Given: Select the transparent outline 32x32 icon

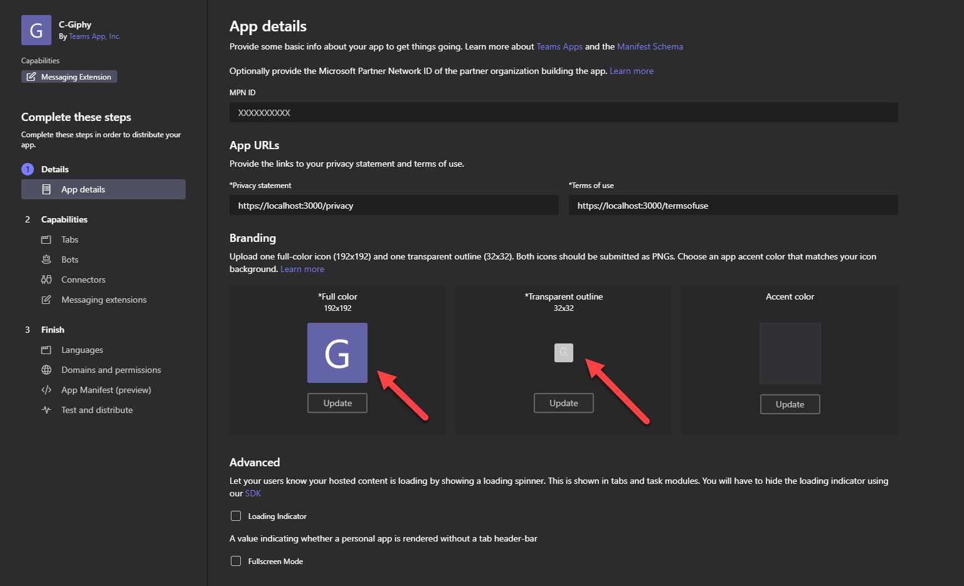Looking at the screenshot, I should [564, 353].
